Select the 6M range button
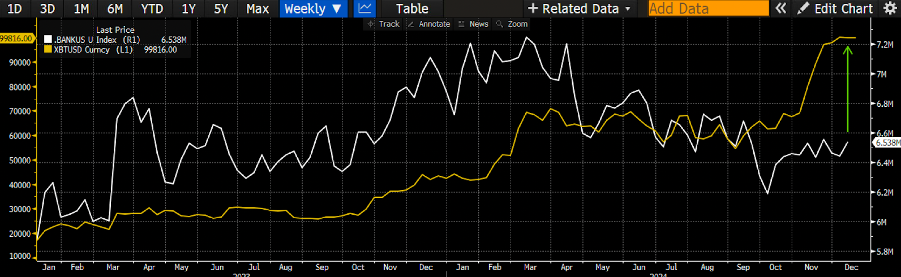The width and height of the screenshot is (901, 277). 115,8
